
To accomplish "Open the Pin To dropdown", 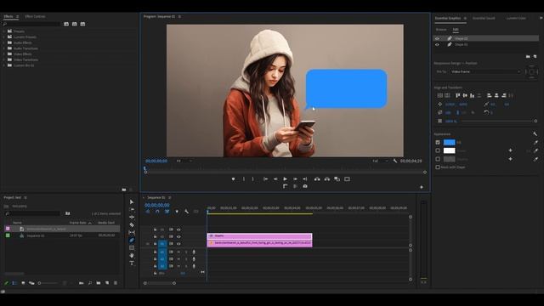I will (x=485, y=71).
